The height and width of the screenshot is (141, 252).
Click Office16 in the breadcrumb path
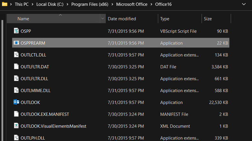click(x=163, y=4)
